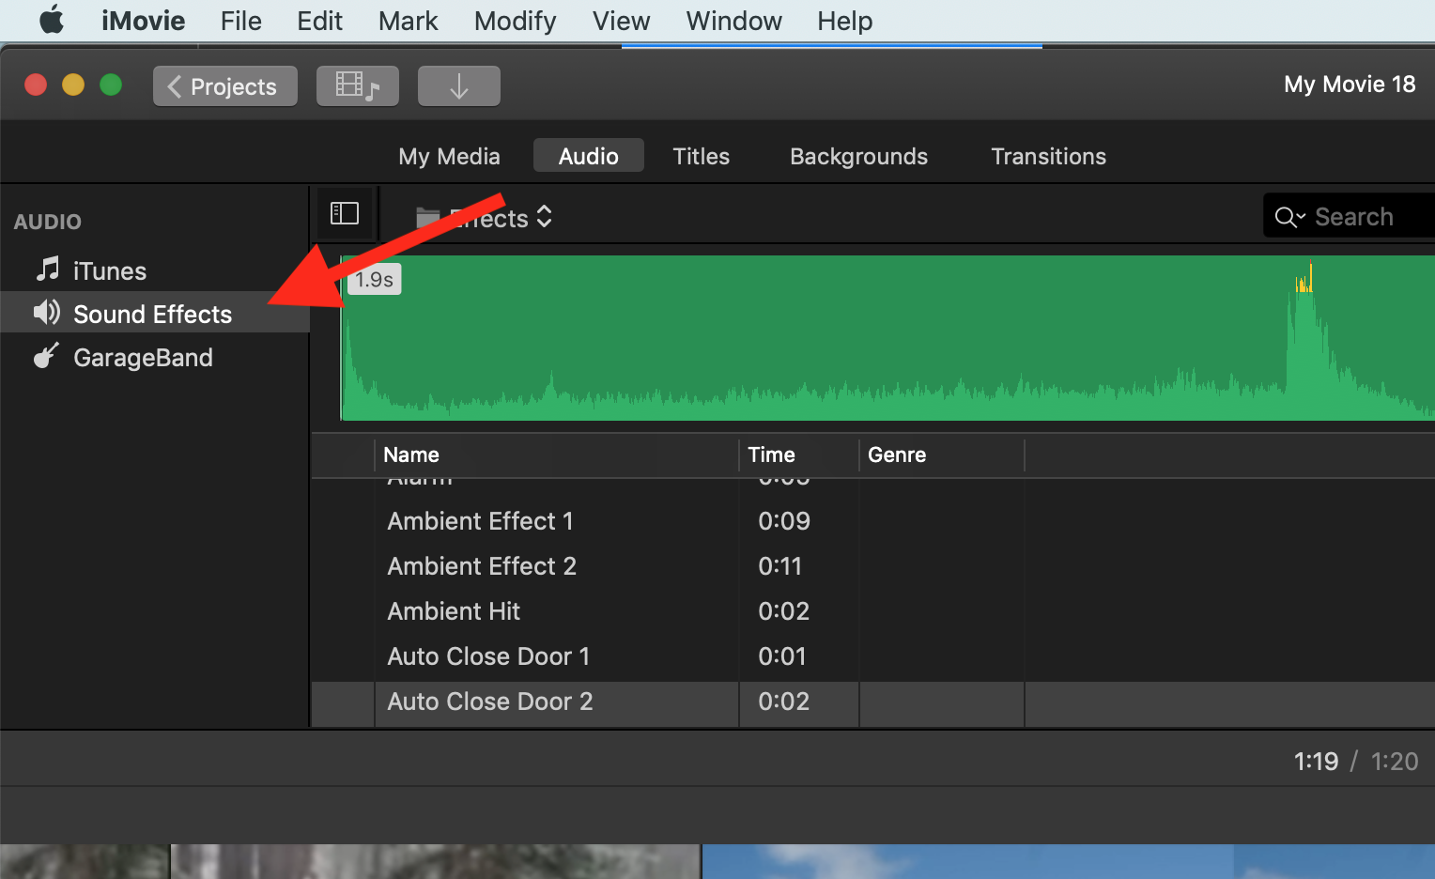Open the Backgrounds tab
The width and height of the screenshot is (1435, 879).
[x=858, y=156]
